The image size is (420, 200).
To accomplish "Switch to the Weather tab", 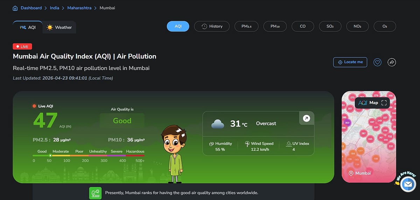I will coord(59,27).
